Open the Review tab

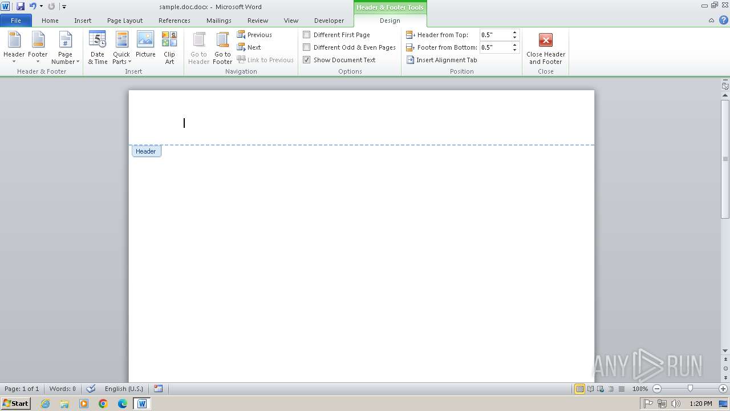coord(258,21)
